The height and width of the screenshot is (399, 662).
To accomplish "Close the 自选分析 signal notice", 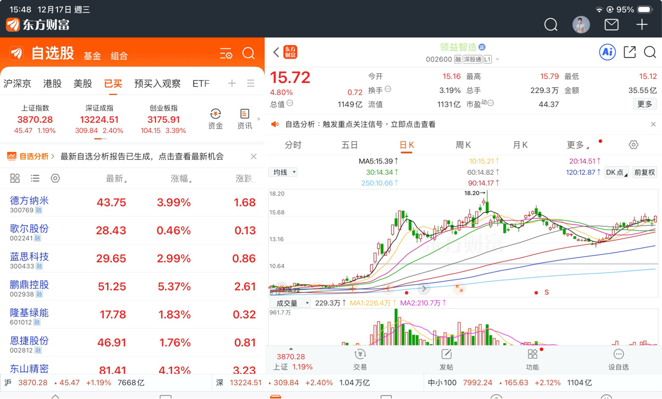I will 653,124.
